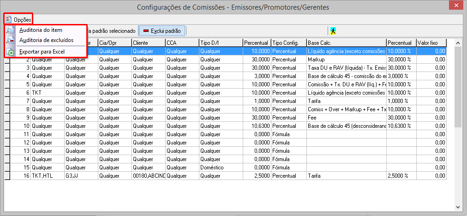467x216 pixels.
Task: Click the 2,5000 % cell in row 16
Action: point(401,176)
